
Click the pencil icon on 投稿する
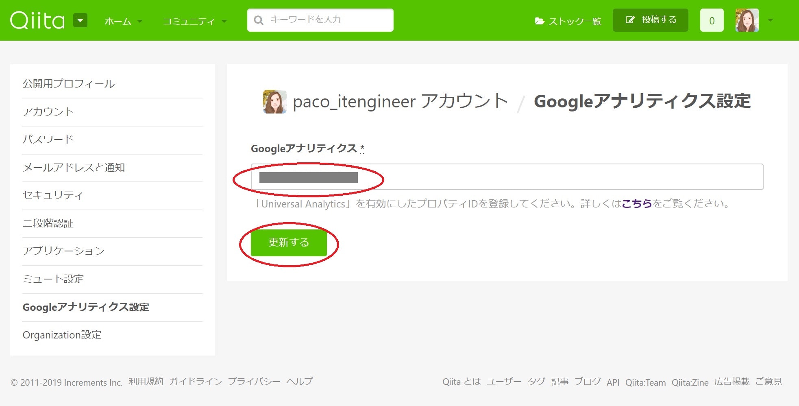point(630,20)
